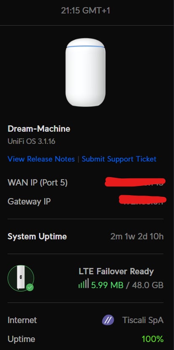174x350 pixels.
Task: Click the green checkmark status badge
Action: click(x=30, y=287)
